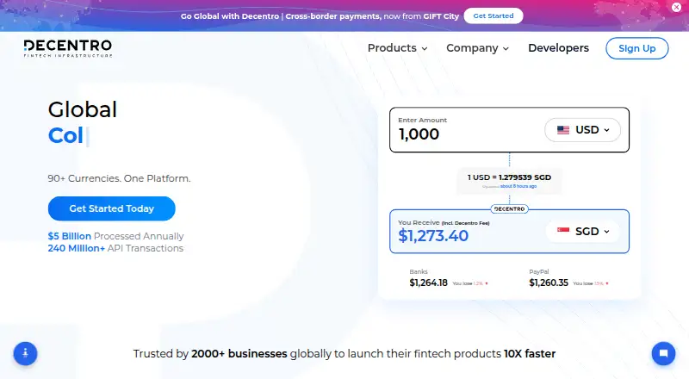Click the '240 Million+ API Transactions' text
689x379 pixels.
click(115, 248)
